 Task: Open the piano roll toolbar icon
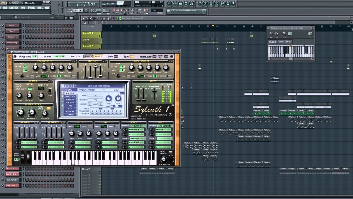click(181, 4)
